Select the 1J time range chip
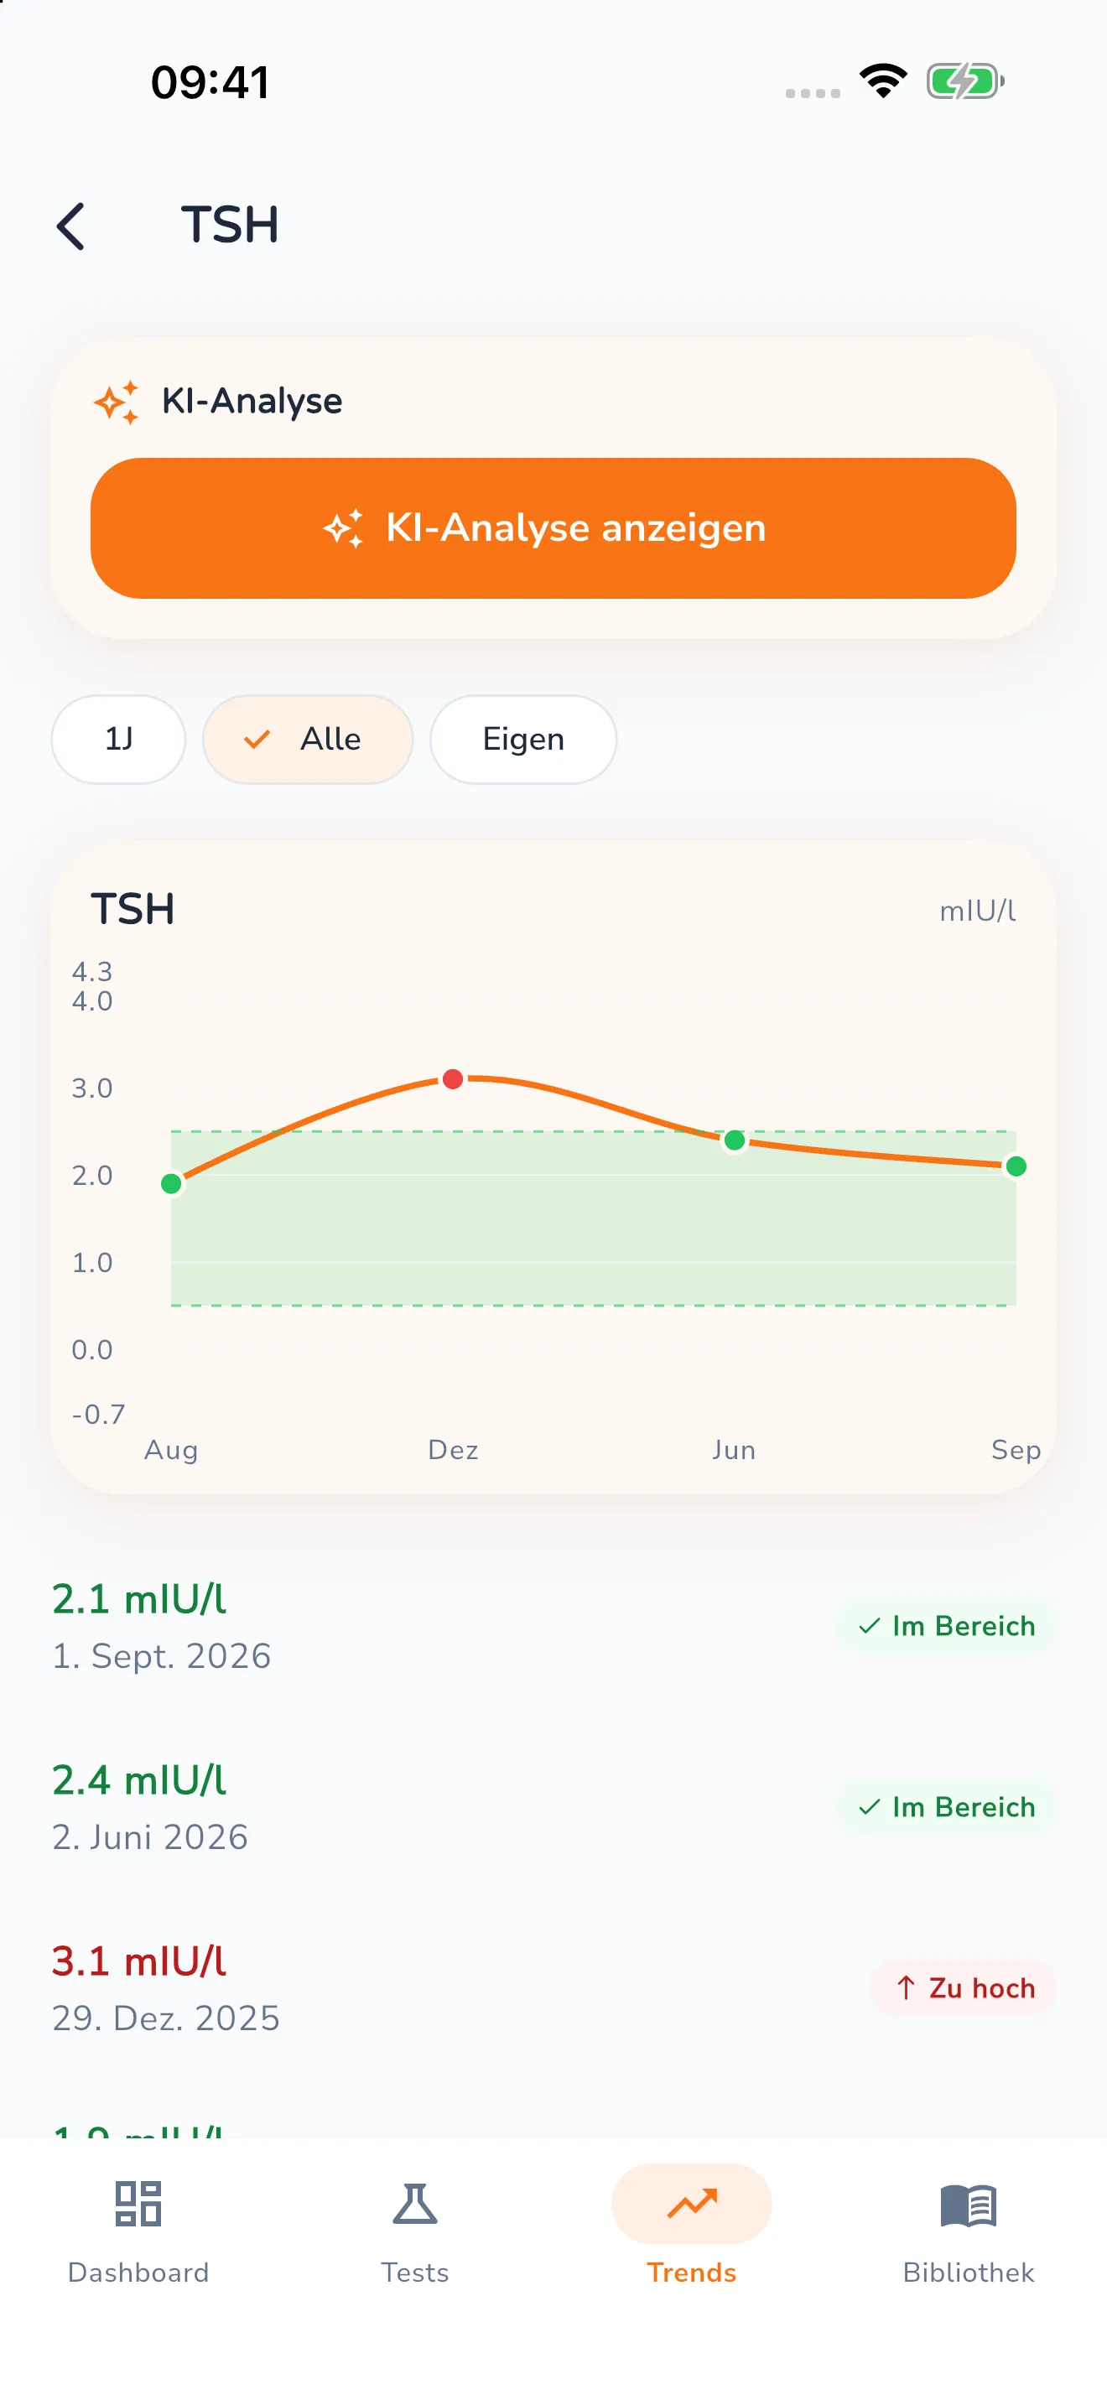 [118, 740]
